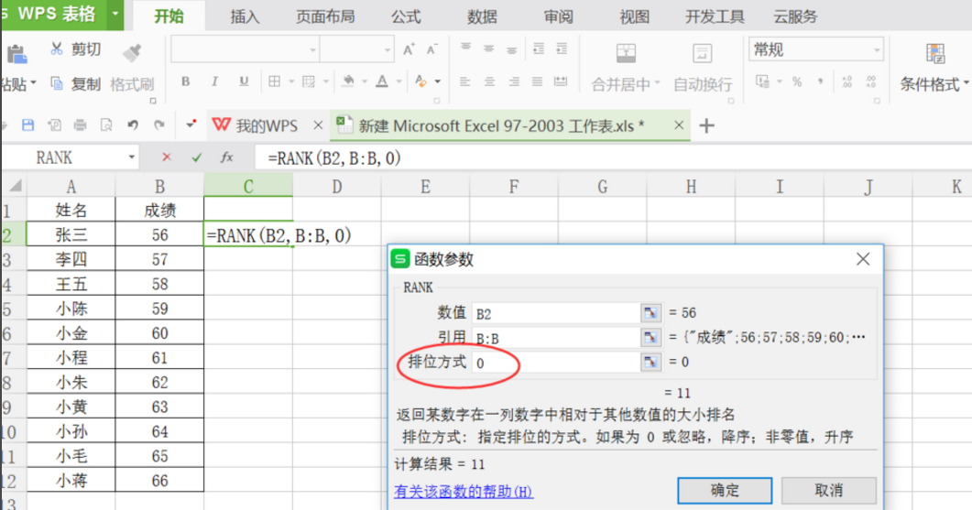
Task: Click the borders icon
Action: [x=275, y=81]
